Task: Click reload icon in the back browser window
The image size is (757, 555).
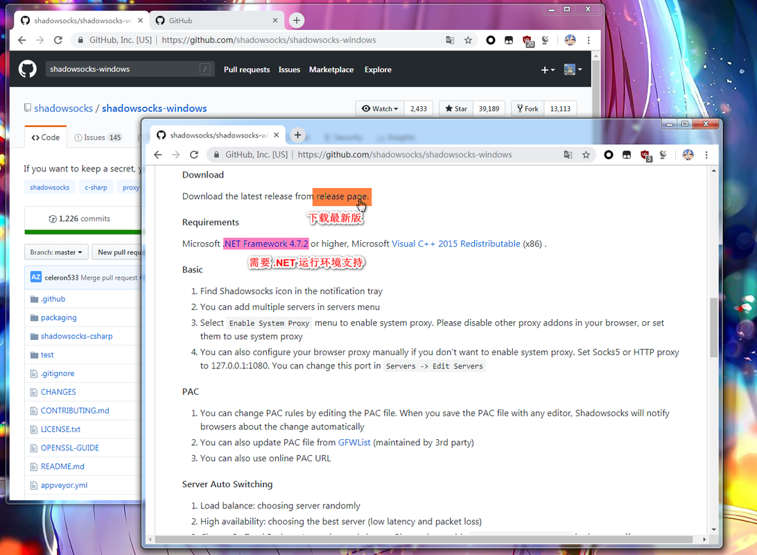Action: (x=58, y=40)
